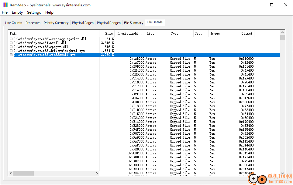Click offset value 0x17A400
The width and height of the screenshot is (293, 185).
[246, 78]
